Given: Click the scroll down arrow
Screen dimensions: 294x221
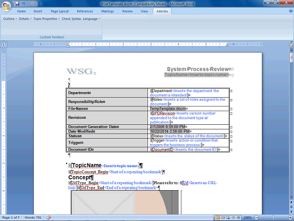Looking at the screenshot, I should tap(291, 198).
